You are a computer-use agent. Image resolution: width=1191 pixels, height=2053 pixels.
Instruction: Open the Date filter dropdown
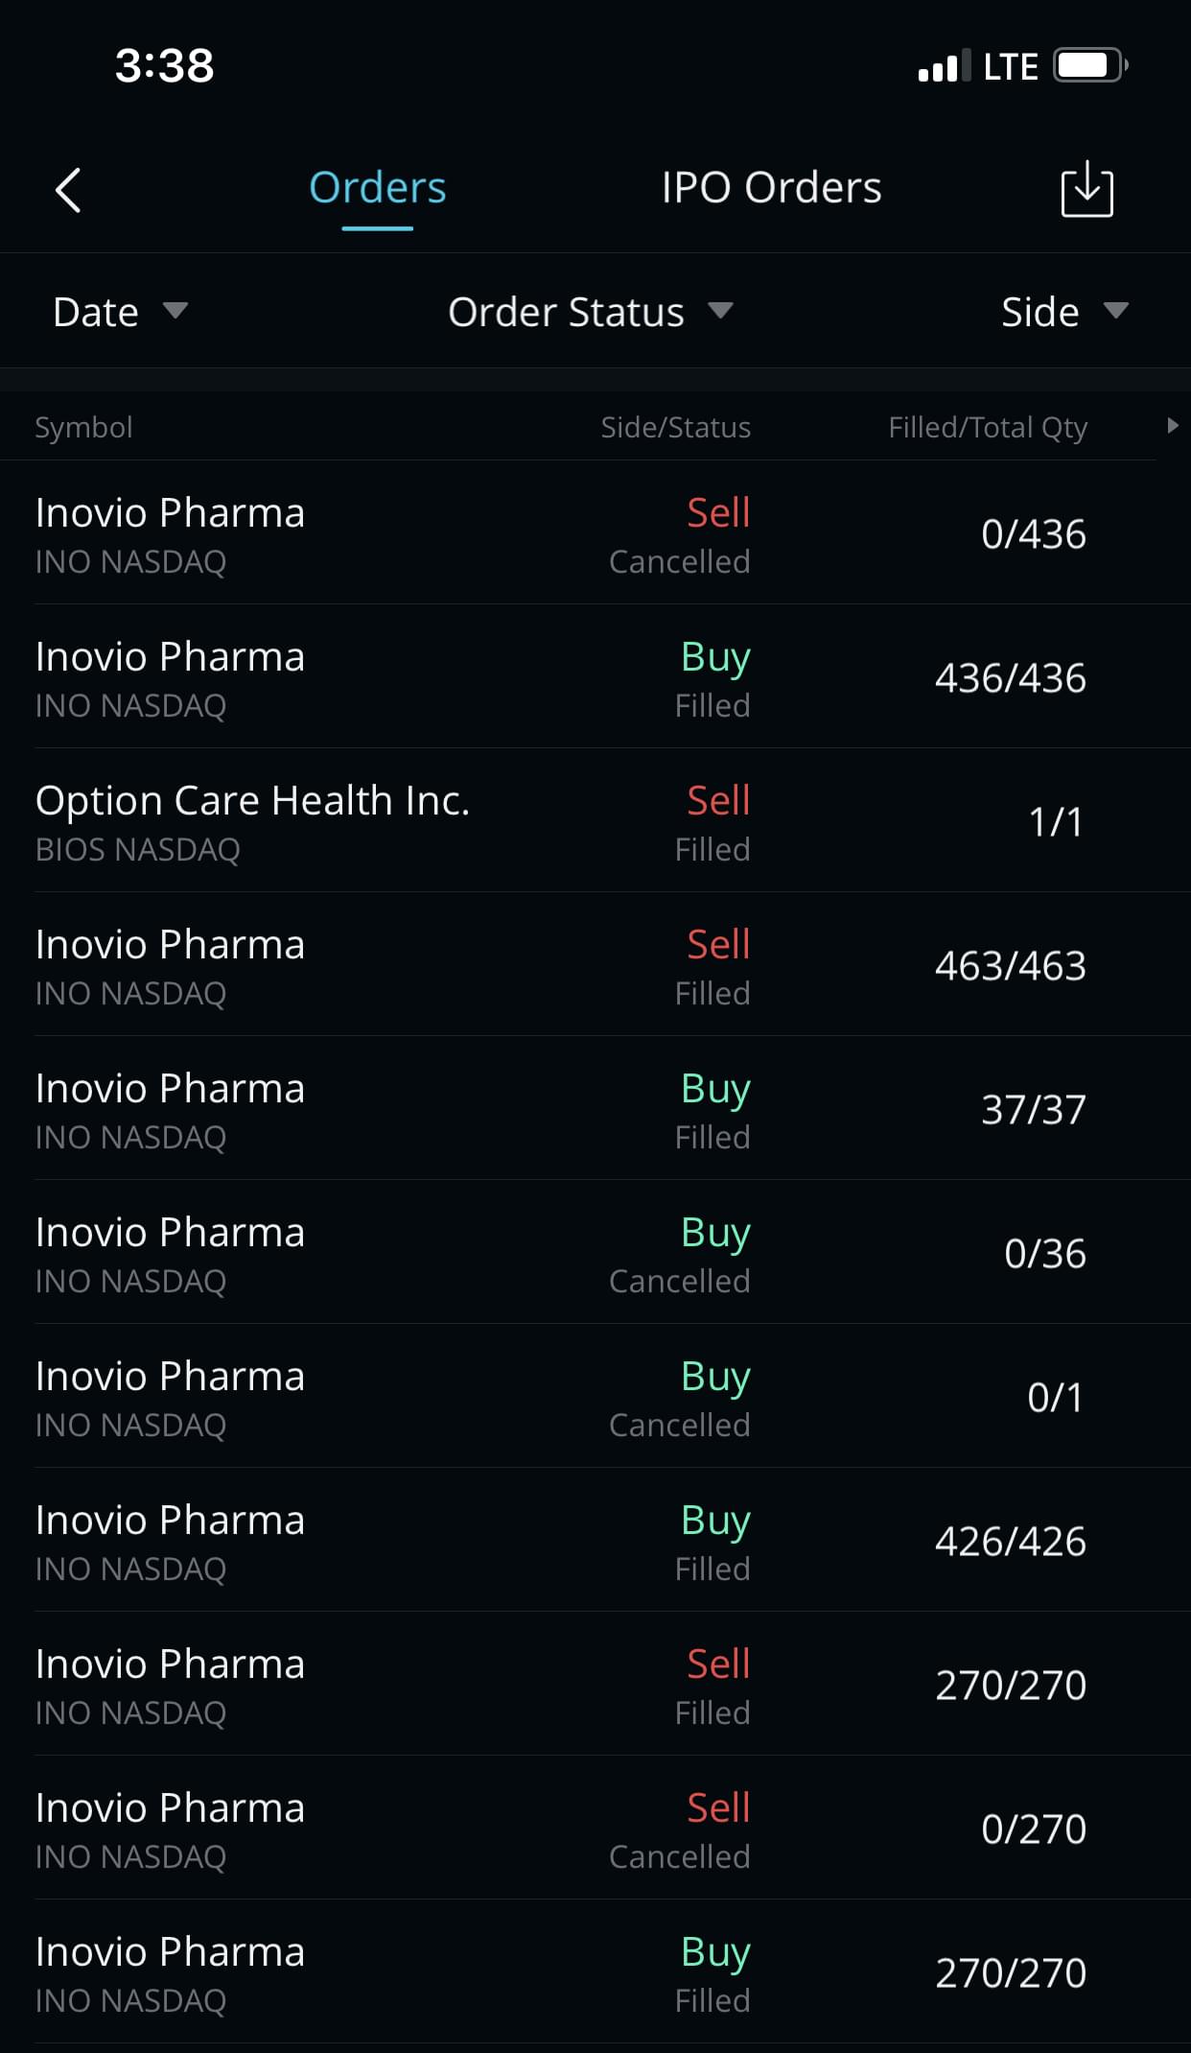tap(120, 312)
